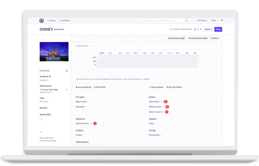Click the Issue link under Support
The height and width of the screenshot is (166, 259).
(151, 123)
